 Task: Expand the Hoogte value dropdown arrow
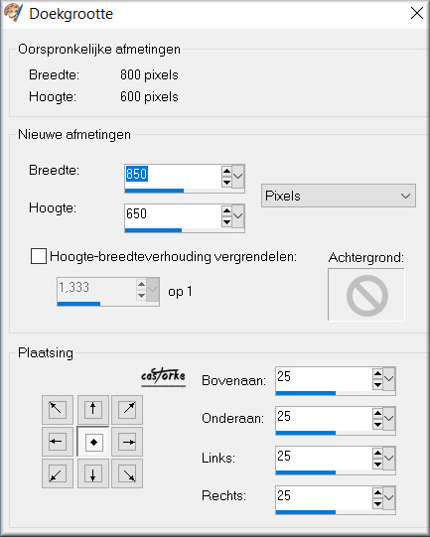(238, 216)
